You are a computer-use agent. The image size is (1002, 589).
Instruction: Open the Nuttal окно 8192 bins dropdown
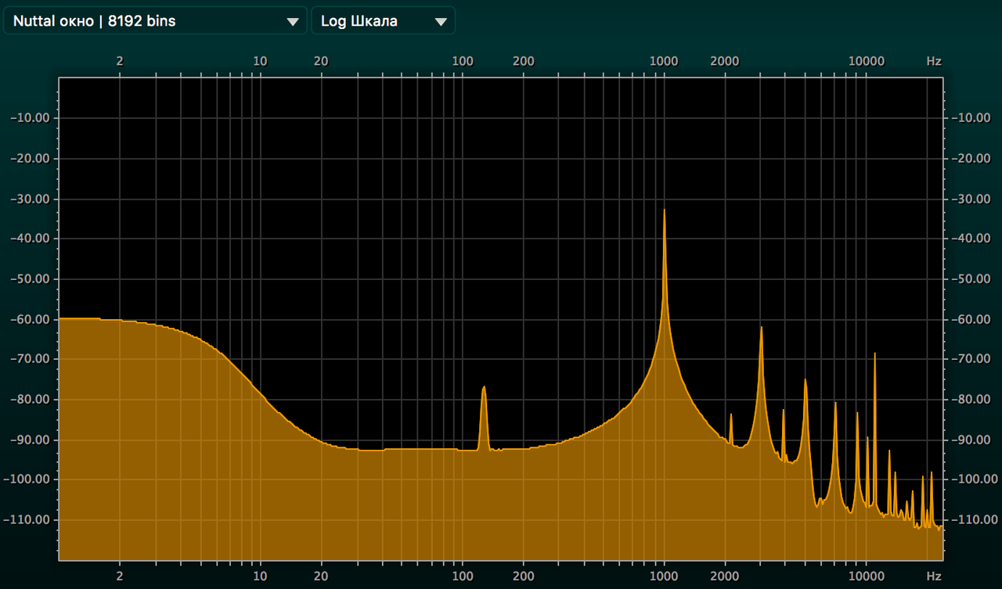click(155, 21)
